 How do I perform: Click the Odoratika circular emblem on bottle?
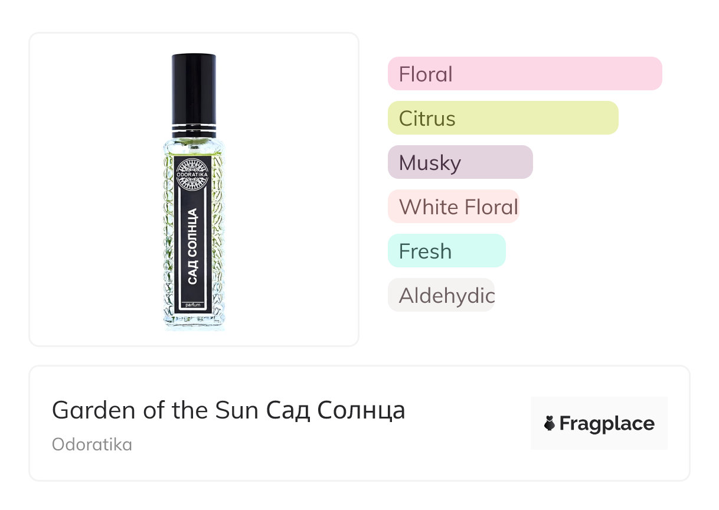click(x=194, y=175)
